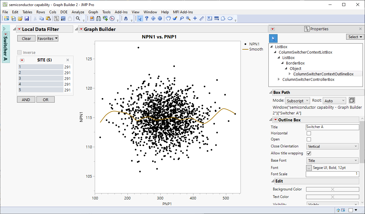Viewport: 365px width, 214px height.
Task: Tick the Open checkbox in Outline Box
Action: (309, 140)
